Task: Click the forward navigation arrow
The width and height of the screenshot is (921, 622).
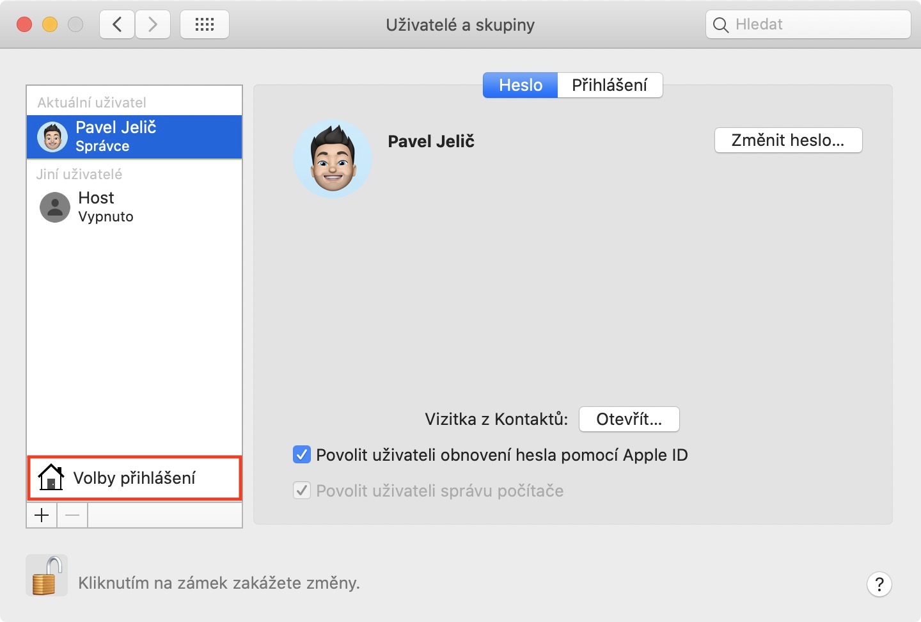Action: coord(153,25)
